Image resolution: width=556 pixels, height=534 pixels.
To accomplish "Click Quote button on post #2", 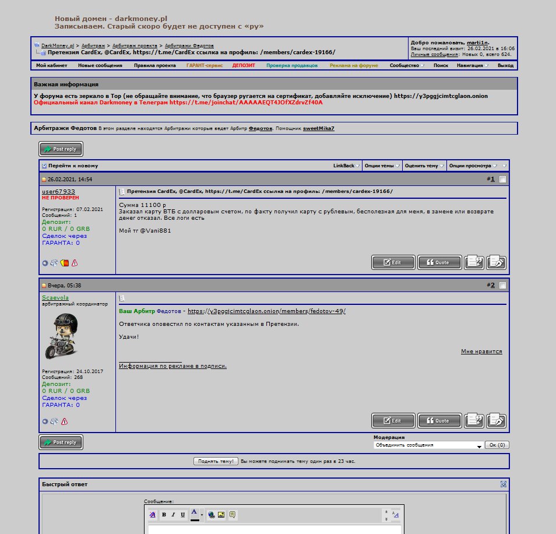I will 439,420.
